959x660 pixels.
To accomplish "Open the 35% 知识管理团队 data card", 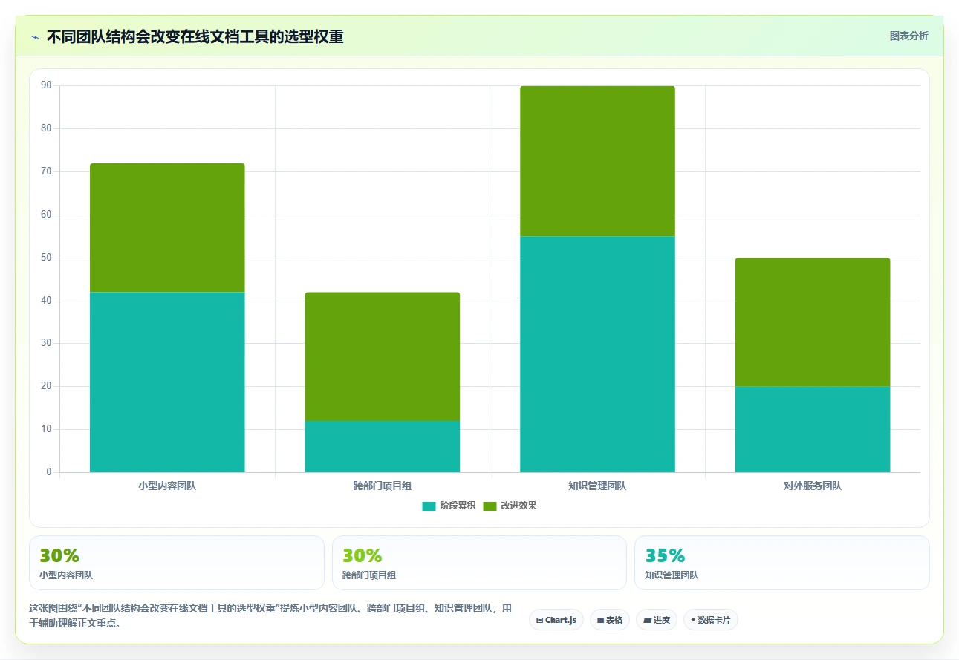I will (782, 563).
